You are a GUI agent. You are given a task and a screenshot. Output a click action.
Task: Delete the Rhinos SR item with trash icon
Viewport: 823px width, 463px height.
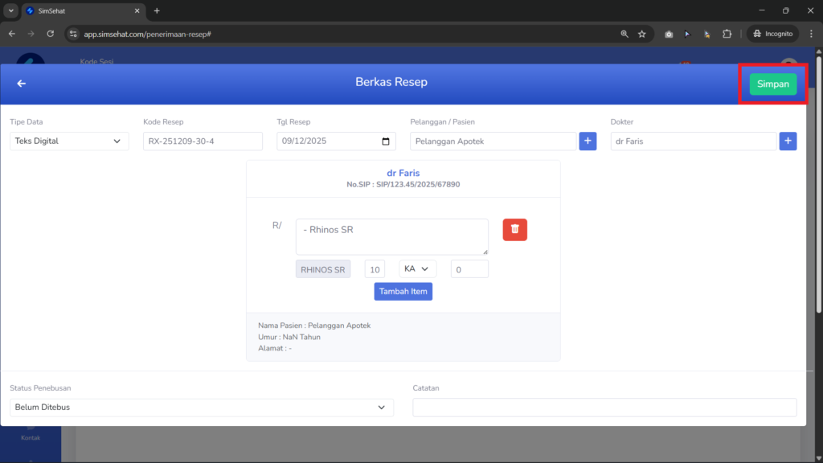(514, 229)
